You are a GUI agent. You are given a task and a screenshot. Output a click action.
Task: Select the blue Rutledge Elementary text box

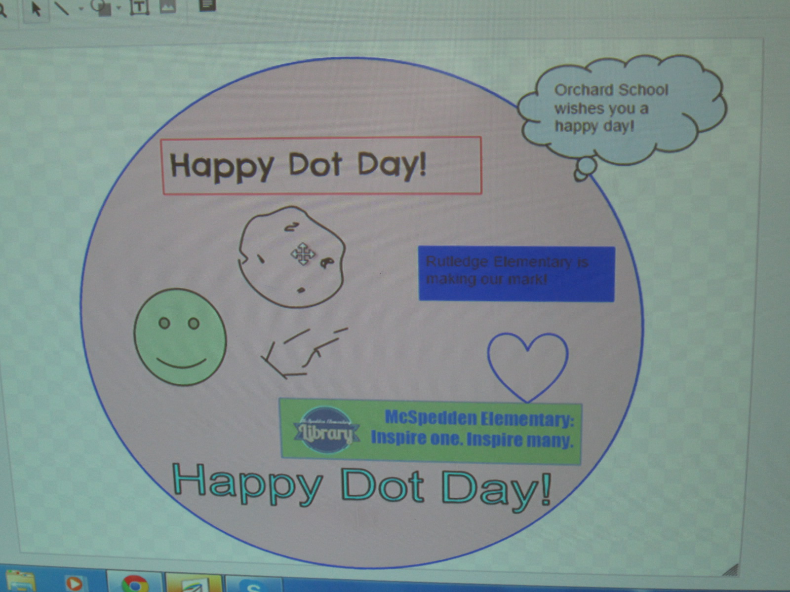[516, 274]
